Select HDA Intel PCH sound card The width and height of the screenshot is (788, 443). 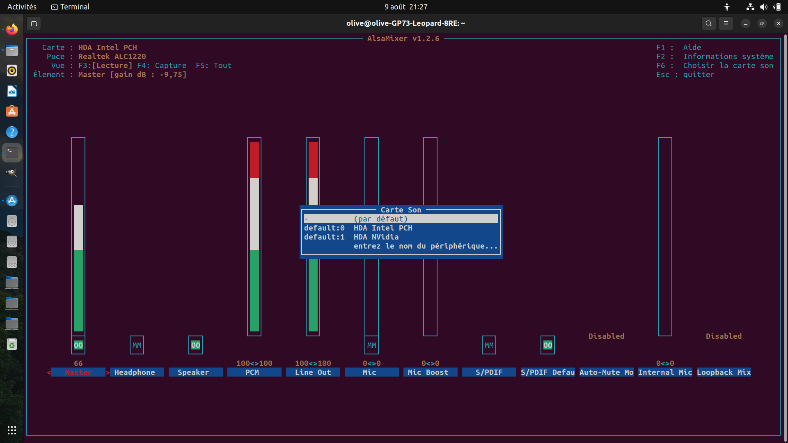coord(383,228)
